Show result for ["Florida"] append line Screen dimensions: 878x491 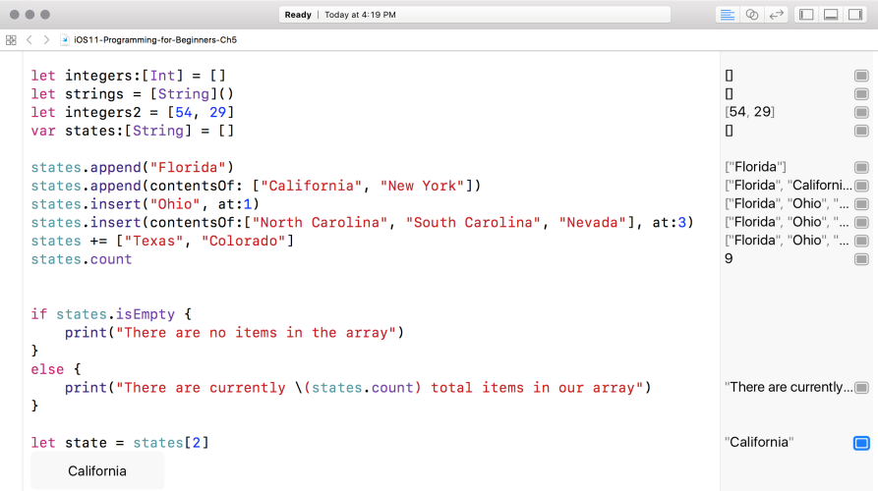coord(861,167)
